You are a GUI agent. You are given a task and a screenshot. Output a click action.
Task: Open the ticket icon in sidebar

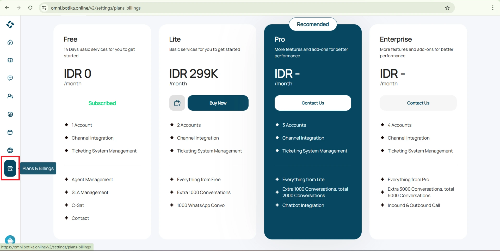coord(10,60)
